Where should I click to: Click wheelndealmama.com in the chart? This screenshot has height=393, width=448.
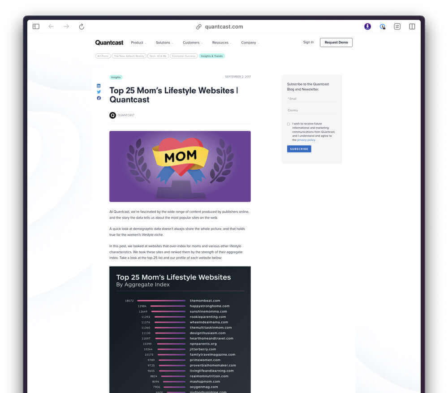(x=209, y=322)
